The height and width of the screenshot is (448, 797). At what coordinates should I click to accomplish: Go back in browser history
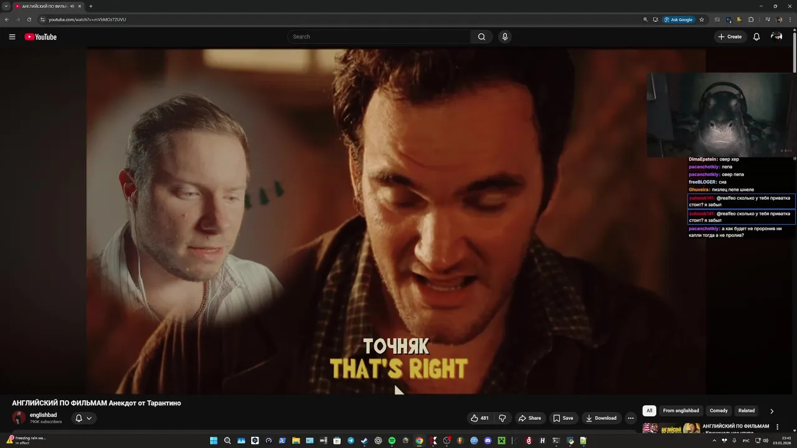pyautogui.click(x=7, y=19)
